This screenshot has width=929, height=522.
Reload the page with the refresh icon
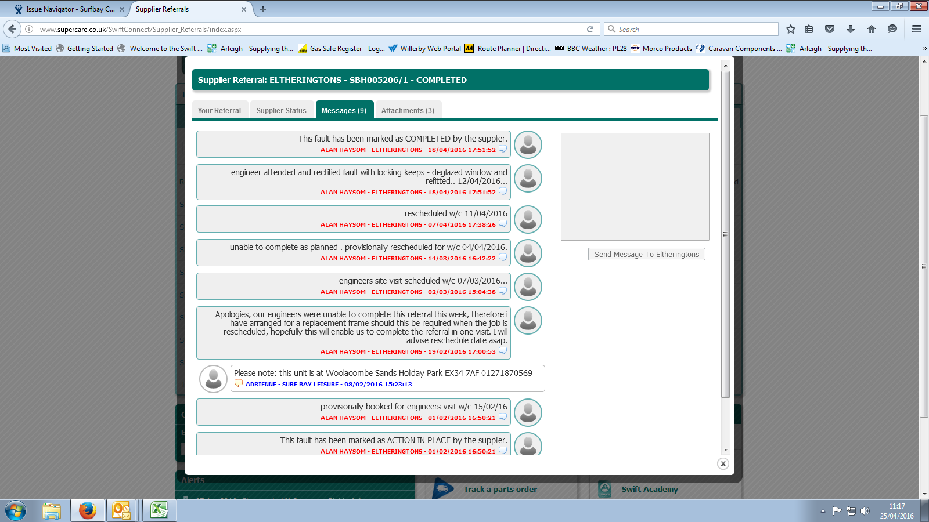[590, 29]
